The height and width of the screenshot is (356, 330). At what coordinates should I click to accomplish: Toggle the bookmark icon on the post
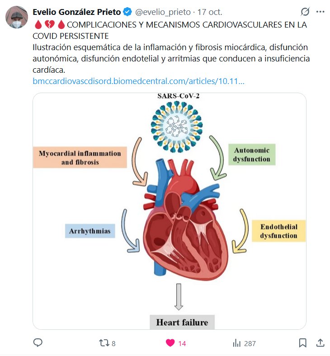pos(303,343)
